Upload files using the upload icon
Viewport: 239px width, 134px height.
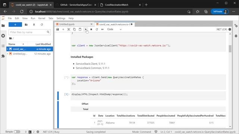click(34, 25)
